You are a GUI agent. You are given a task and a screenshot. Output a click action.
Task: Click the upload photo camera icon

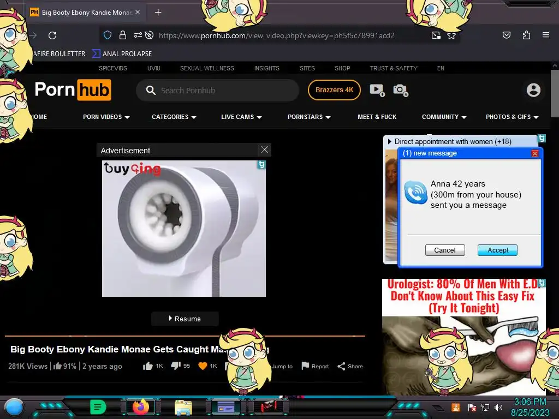click(x=401, y=90)
